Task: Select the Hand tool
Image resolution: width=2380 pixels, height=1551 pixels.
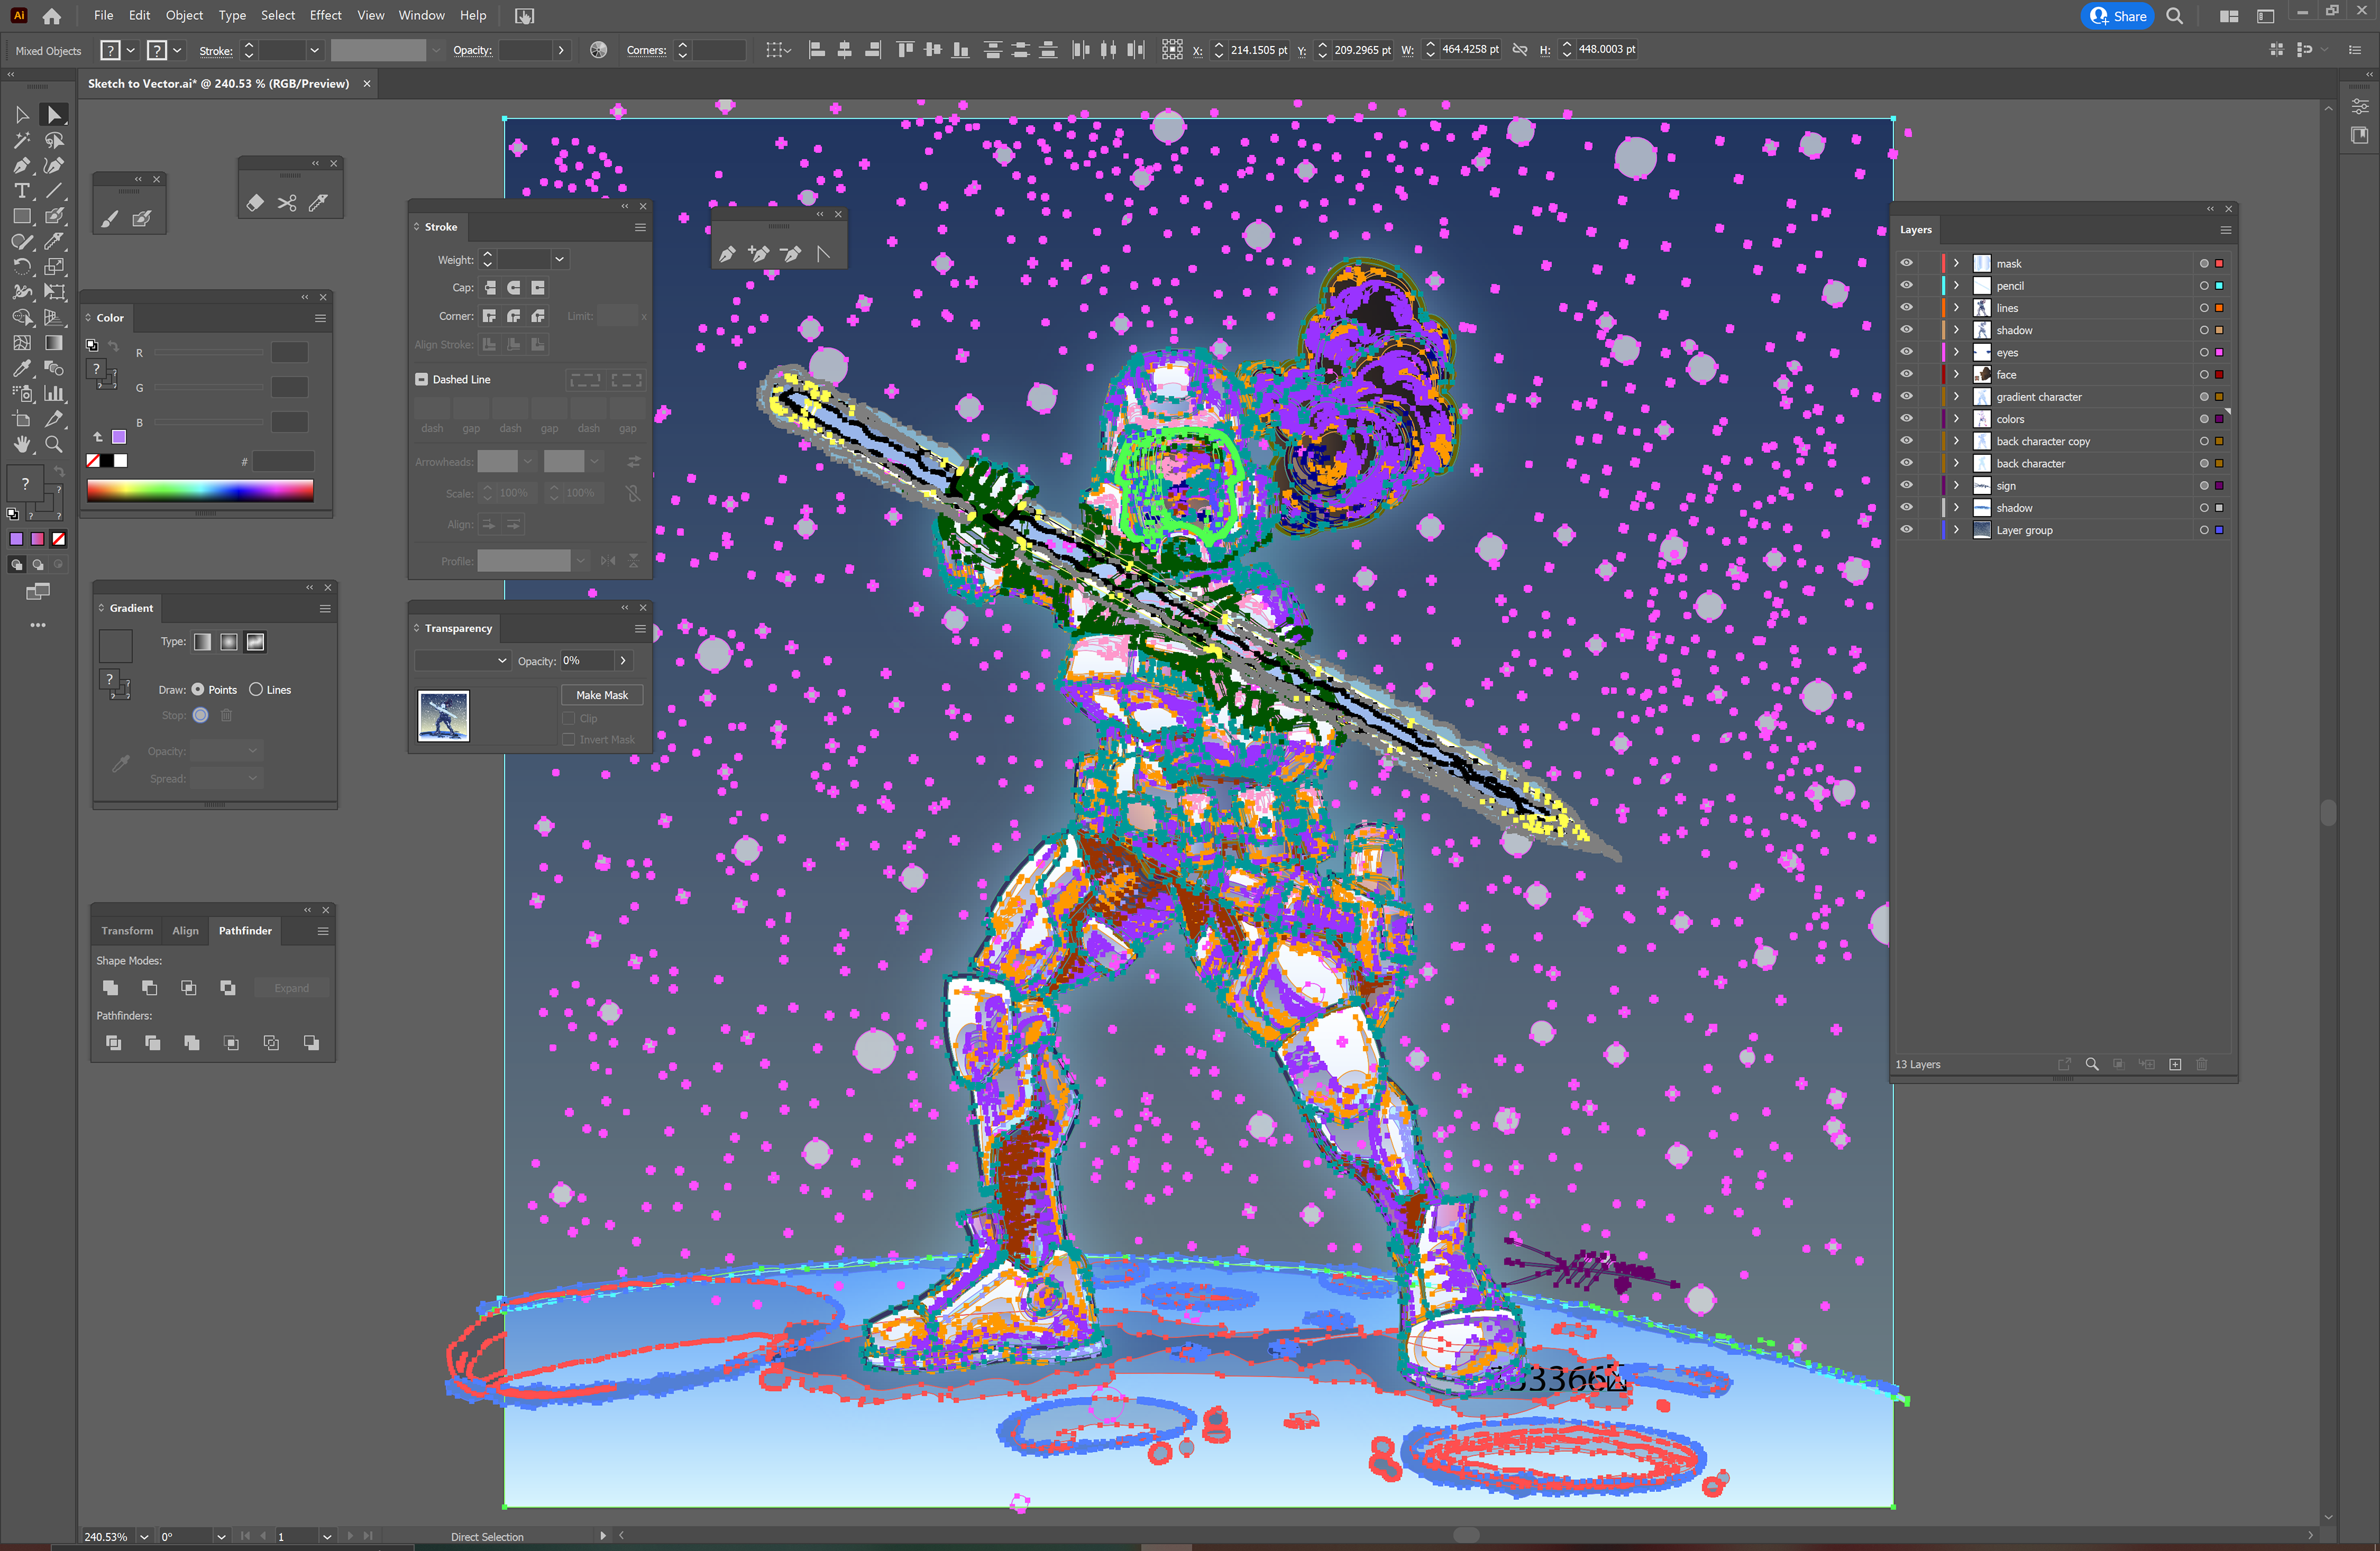Action: coord(21,444)
